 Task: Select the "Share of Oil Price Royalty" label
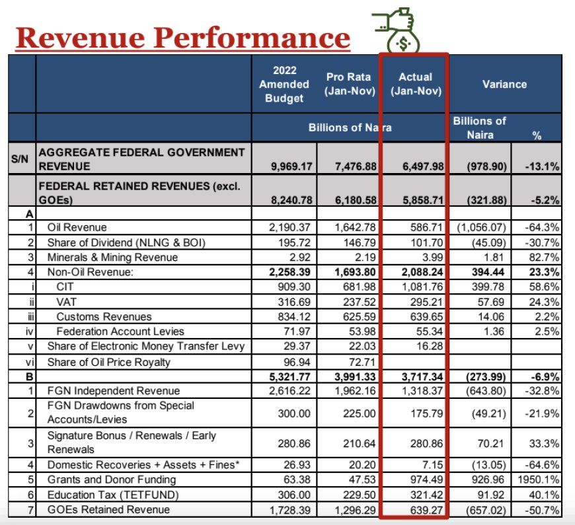tap(108, 362)
